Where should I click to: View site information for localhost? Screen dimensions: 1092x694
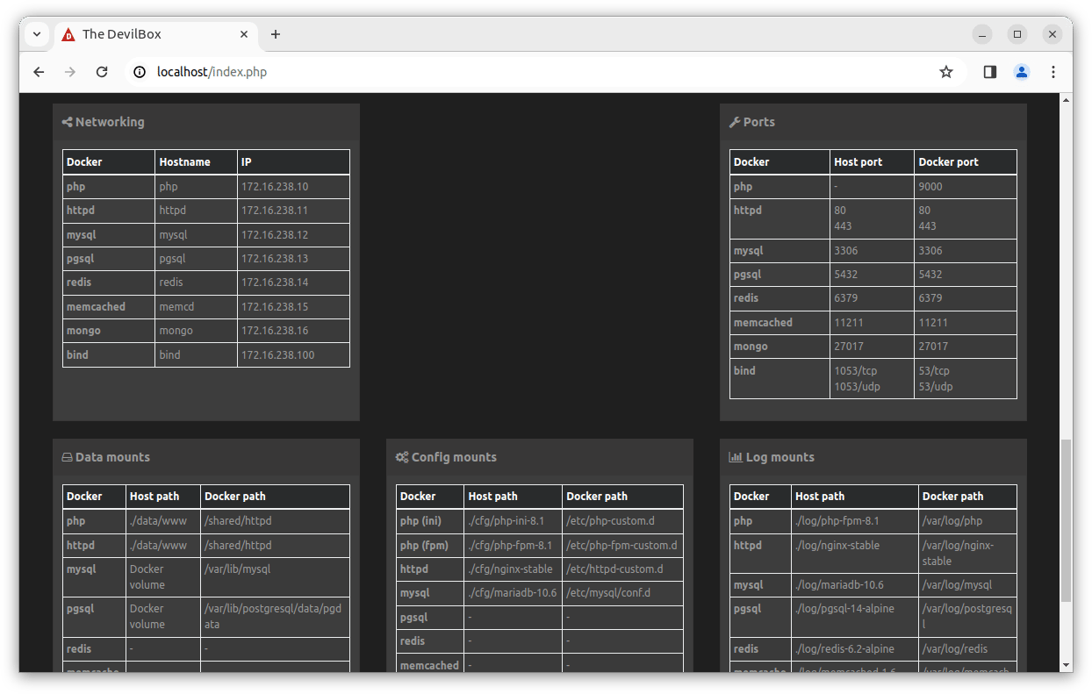140,72
